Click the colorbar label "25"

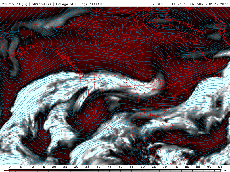(65, 167)
